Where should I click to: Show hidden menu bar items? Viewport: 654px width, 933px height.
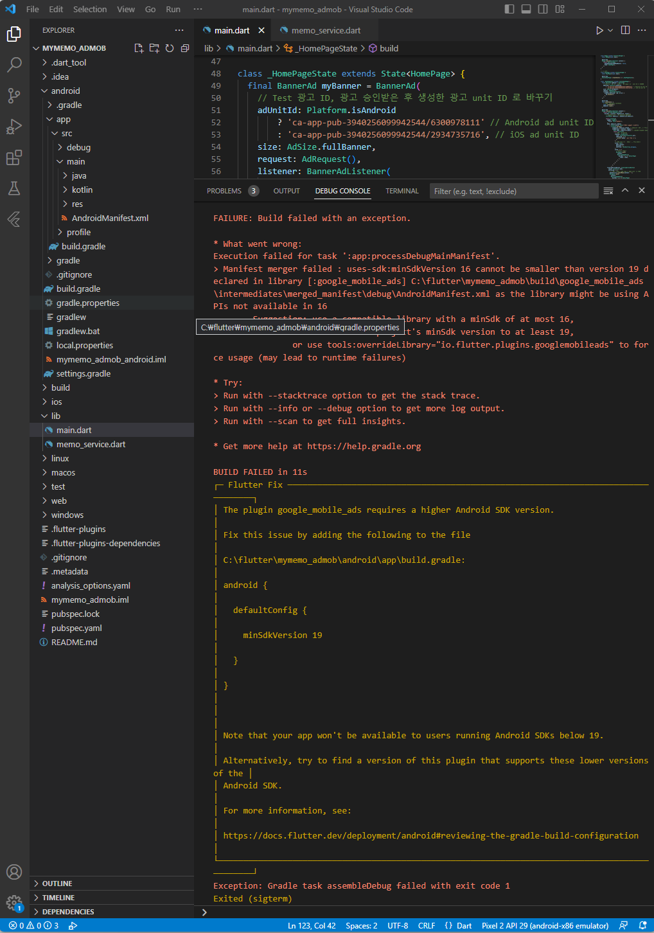198,9
